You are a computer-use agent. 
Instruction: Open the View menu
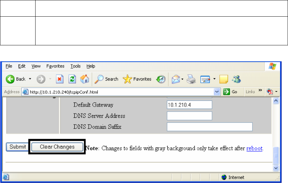pyautogui.click(x=36, y=66)
